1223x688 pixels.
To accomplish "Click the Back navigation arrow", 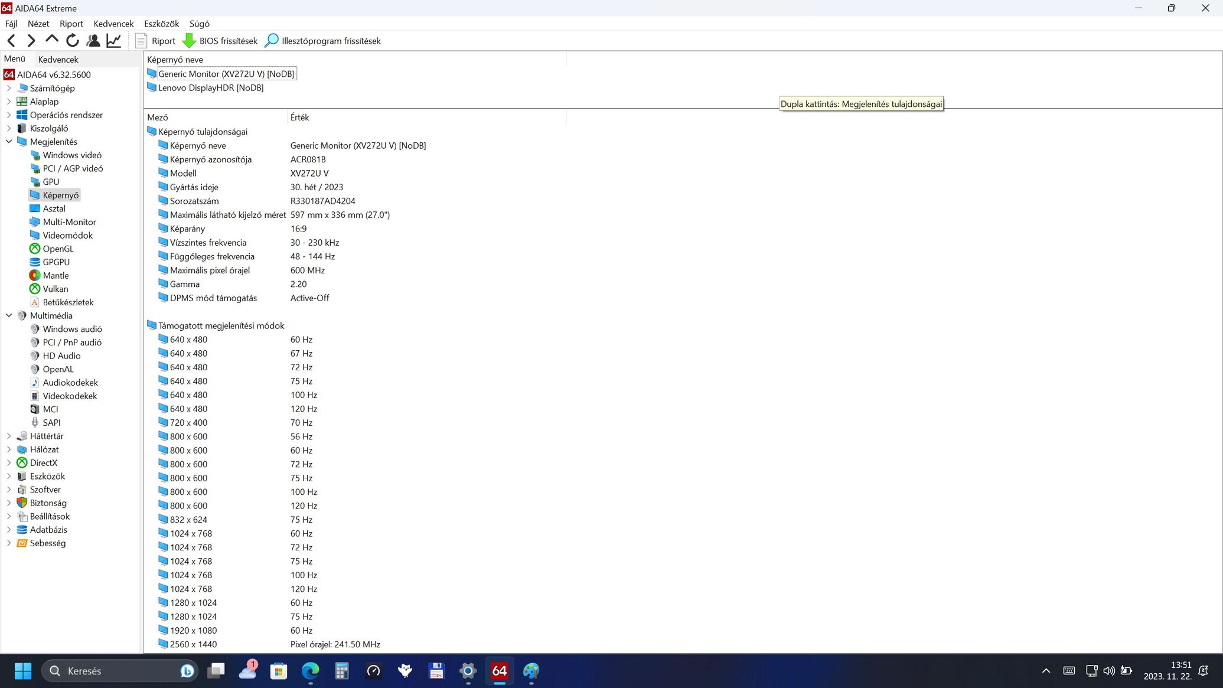I will (11, 41).
